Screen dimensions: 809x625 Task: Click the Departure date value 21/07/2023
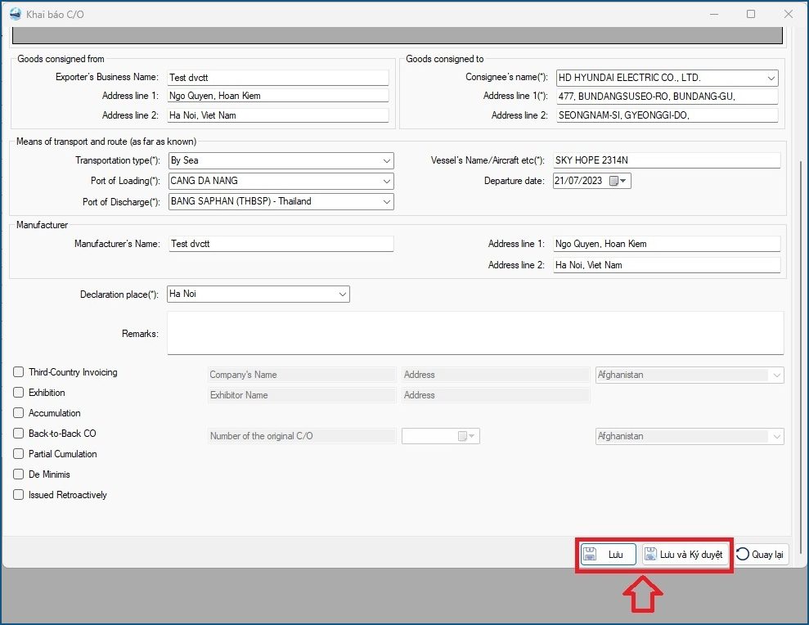pyautogui.click(x=578, y=181)
